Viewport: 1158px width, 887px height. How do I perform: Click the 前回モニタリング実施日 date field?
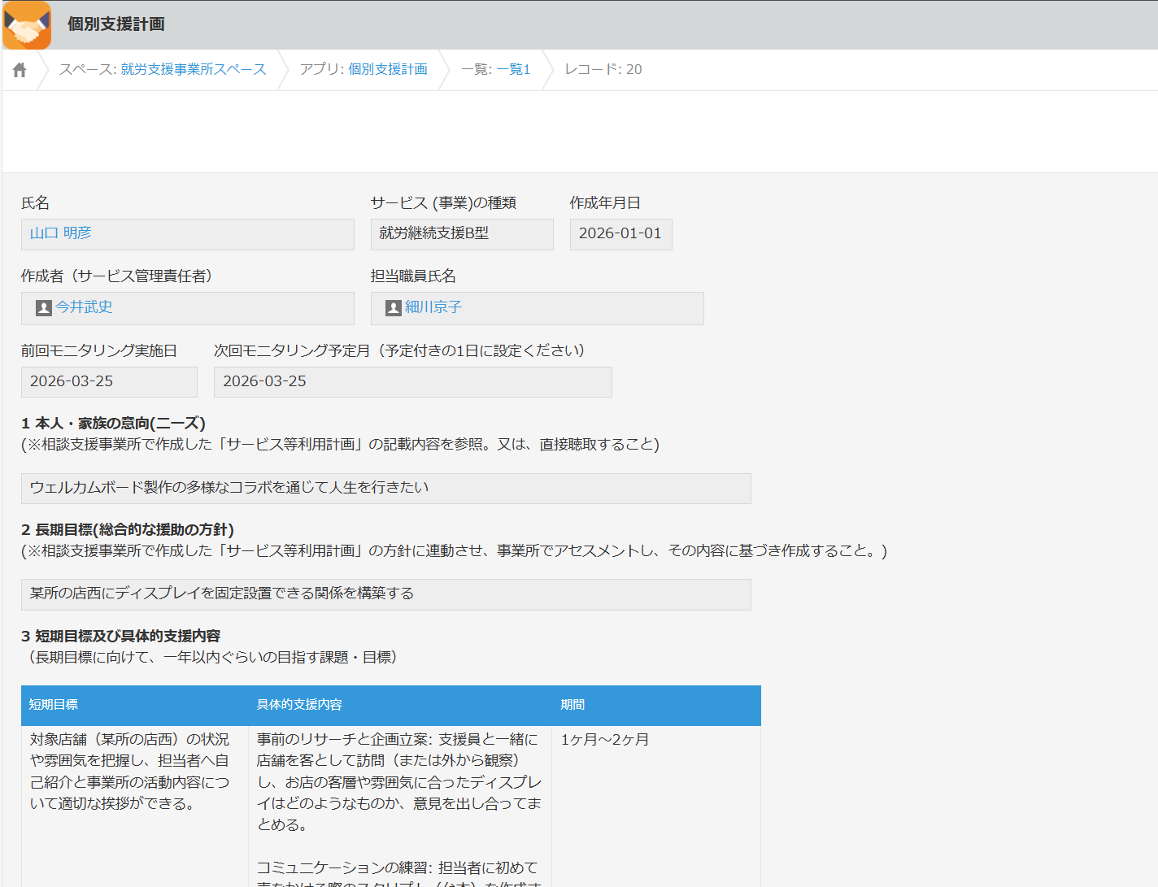click(x=108, y=380)
